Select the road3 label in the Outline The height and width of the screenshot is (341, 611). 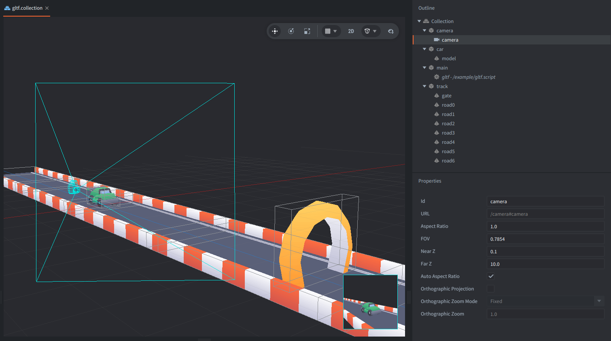[448, 133]
